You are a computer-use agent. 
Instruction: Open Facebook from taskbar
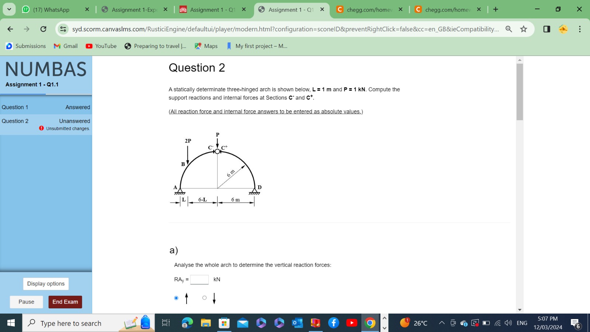pyautogui.click(x=333, y=323)
